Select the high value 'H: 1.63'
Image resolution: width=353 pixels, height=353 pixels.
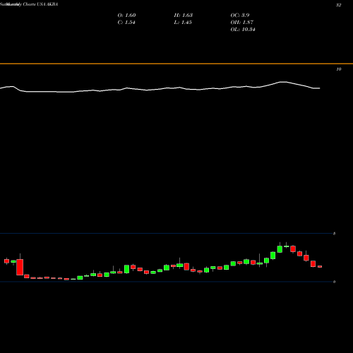pos(184,16)
